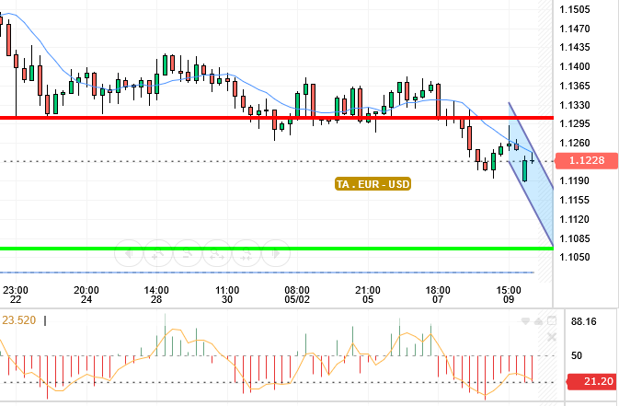Viewport: 619px width, 406px height.
Task: Click time axis label 11:00 30
Action: pyautogui.click(x=227, y=295)
